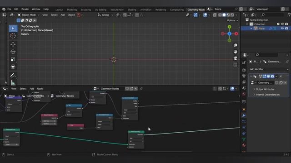Open the Modifier wrench properties tab
Viewport: 291px width, 163px height.
tap(244, 115)
